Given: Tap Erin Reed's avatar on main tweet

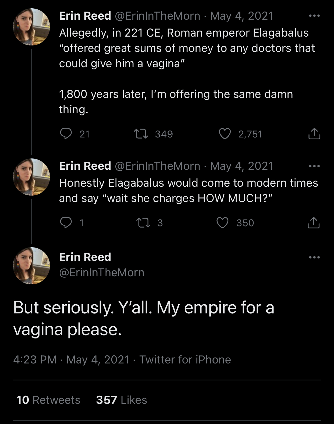Looking at the screenshot, I should (x=31, y=266).
